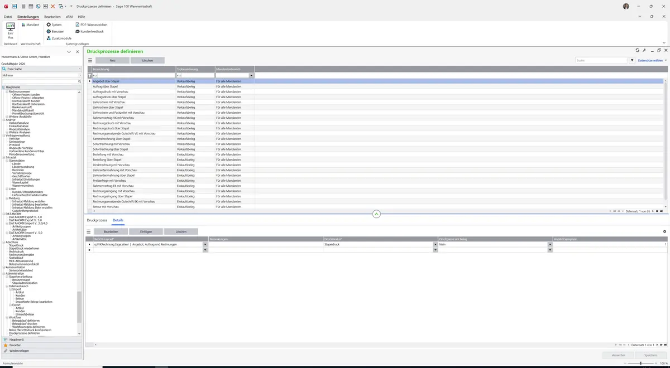The height and width of the screenshot is (368, 670).
Task: Collapse the upper grid using the round chevron button
Action: coord(376,214)
